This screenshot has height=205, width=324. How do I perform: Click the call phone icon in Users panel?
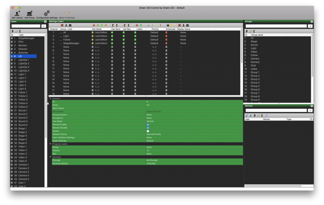point(20,31)
